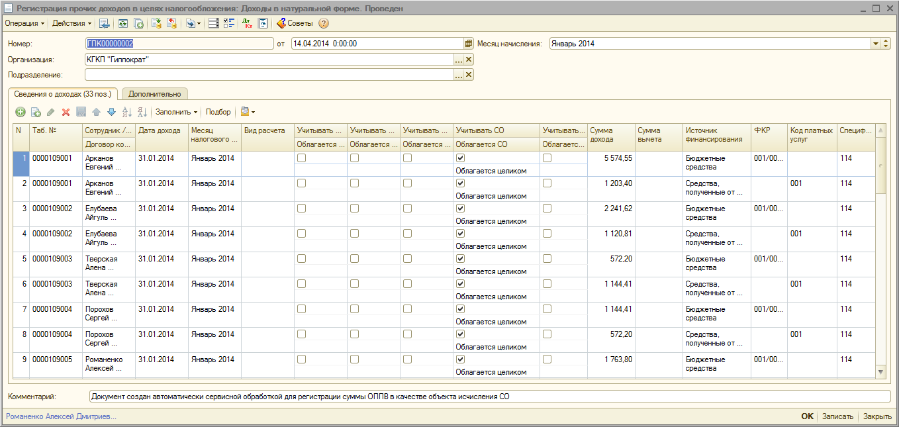Image resolution: width=899 pixels, height=427 pixels.
Task: Open the Месяц начисления dropdown arrow
Action: pos(876,44)
